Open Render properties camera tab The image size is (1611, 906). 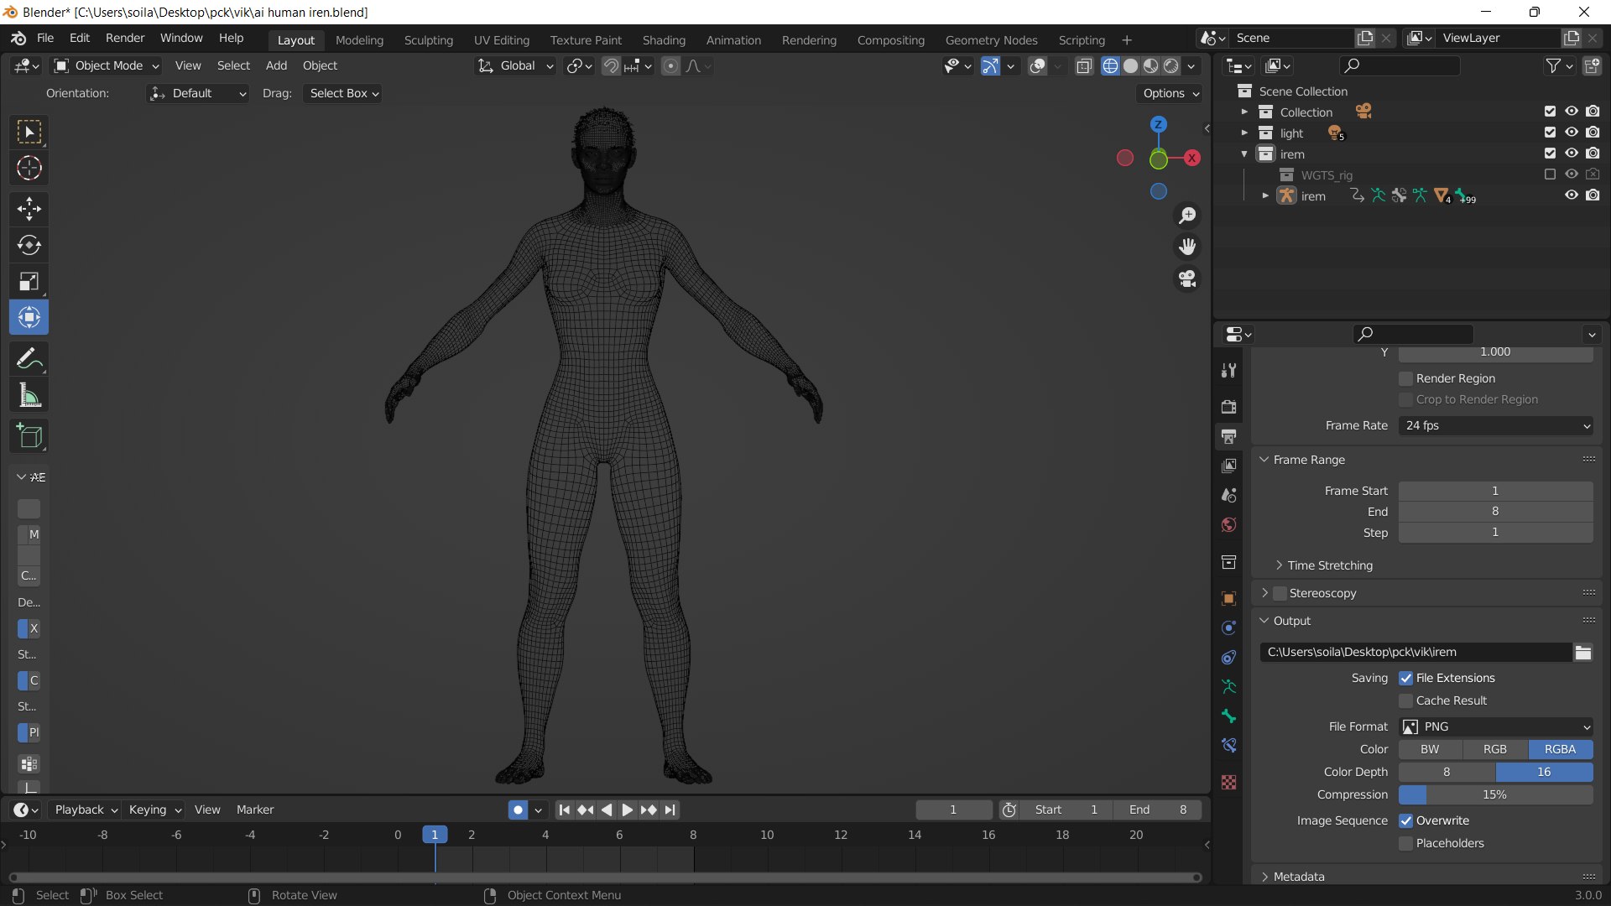click(x=1229, y=407)
